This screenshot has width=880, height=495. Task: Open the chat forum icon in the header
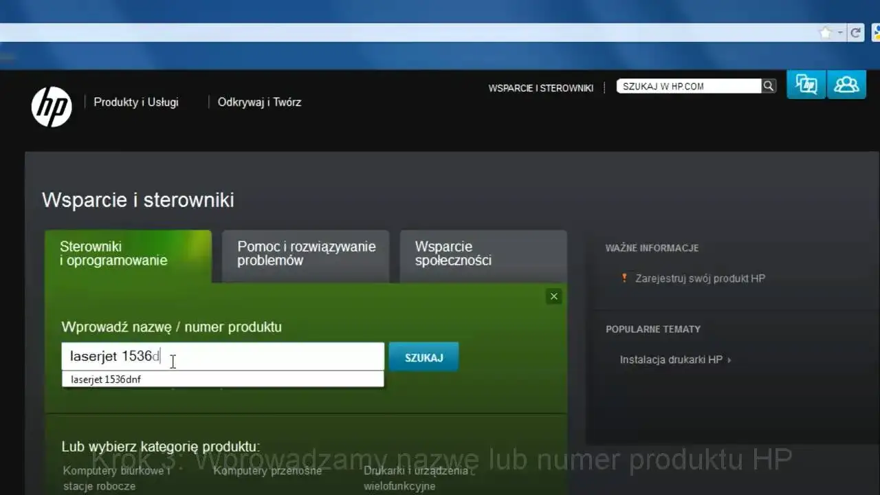(806, 85)
